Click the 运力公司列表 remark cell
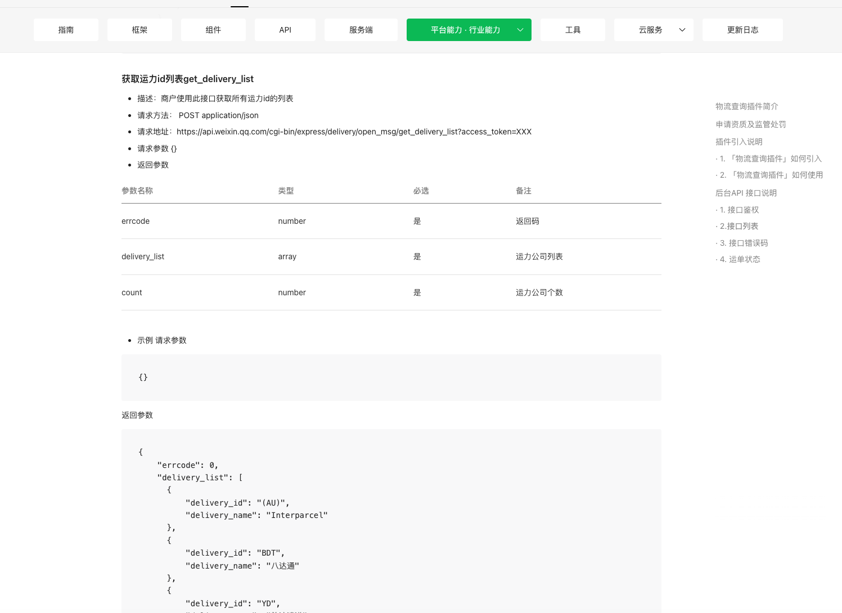The image size is (842, 613). point(539,256)
